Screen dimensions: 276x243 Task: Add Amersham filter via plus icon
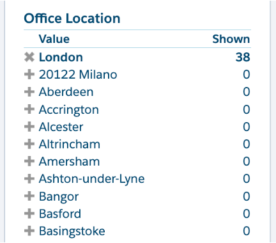29,161
